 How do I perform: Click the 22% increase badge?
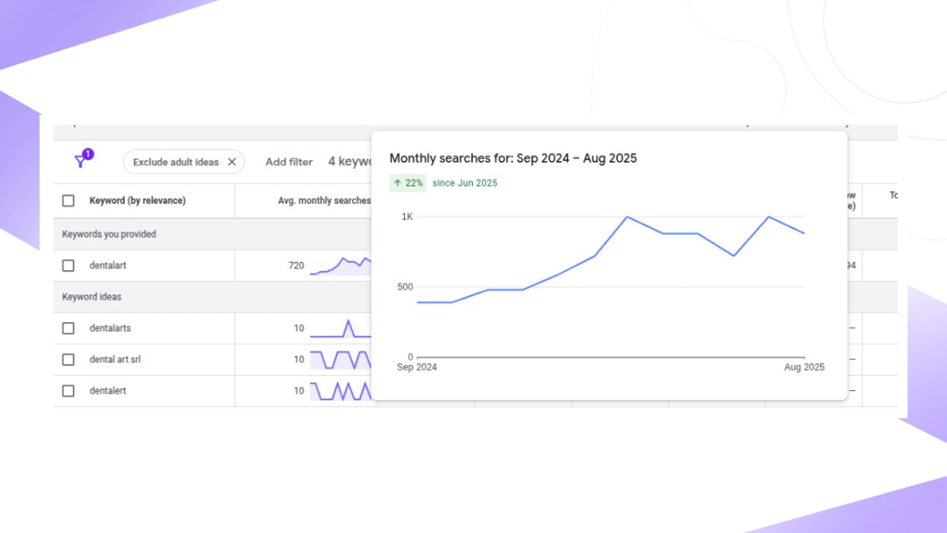click(x=408, y=183)
